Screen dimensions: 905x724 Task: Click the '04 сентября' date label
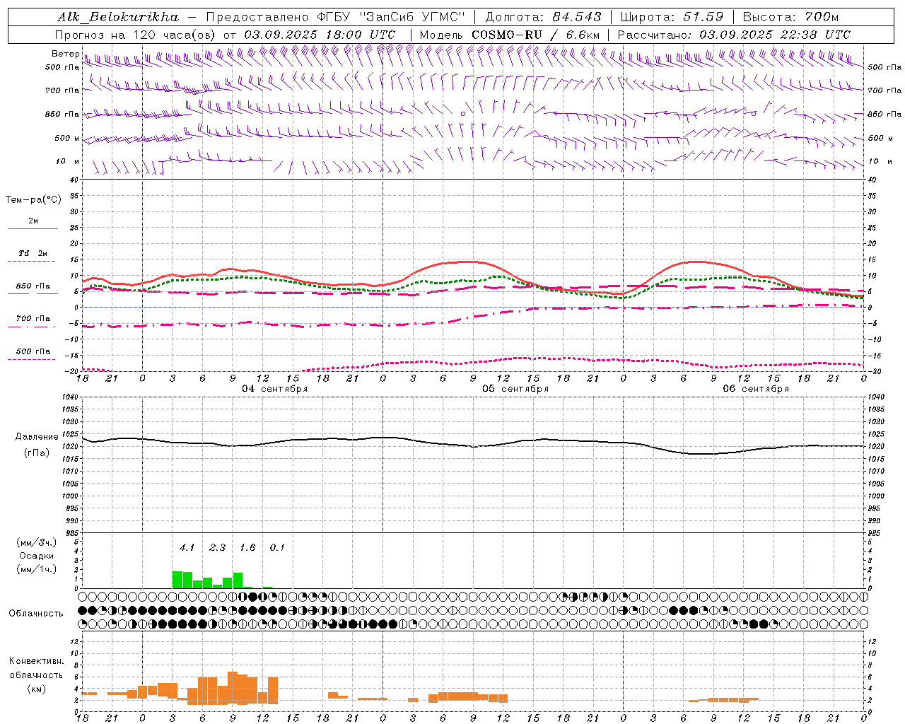click(274, 388)
